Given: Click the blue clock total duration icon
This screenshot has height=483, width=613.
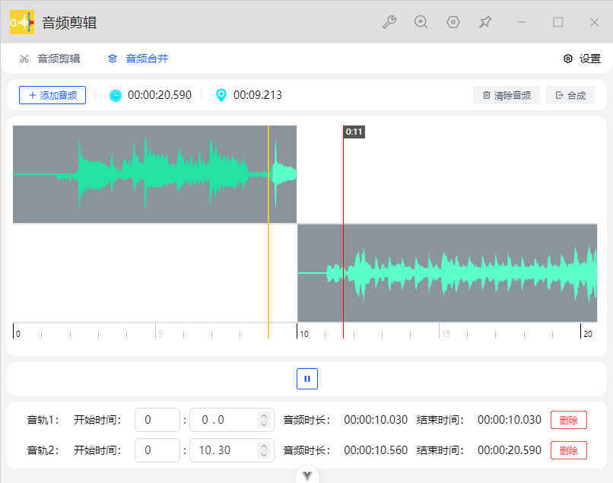Looking at the screenshot, I should [x=116, y=95].
